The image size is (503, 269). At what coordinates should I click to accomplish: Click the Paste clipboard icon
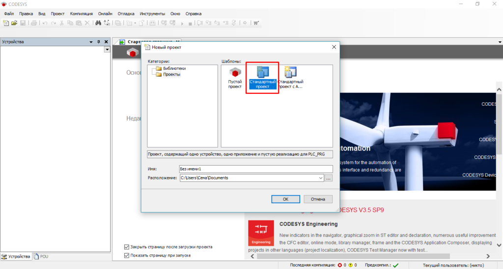(79, 23)
